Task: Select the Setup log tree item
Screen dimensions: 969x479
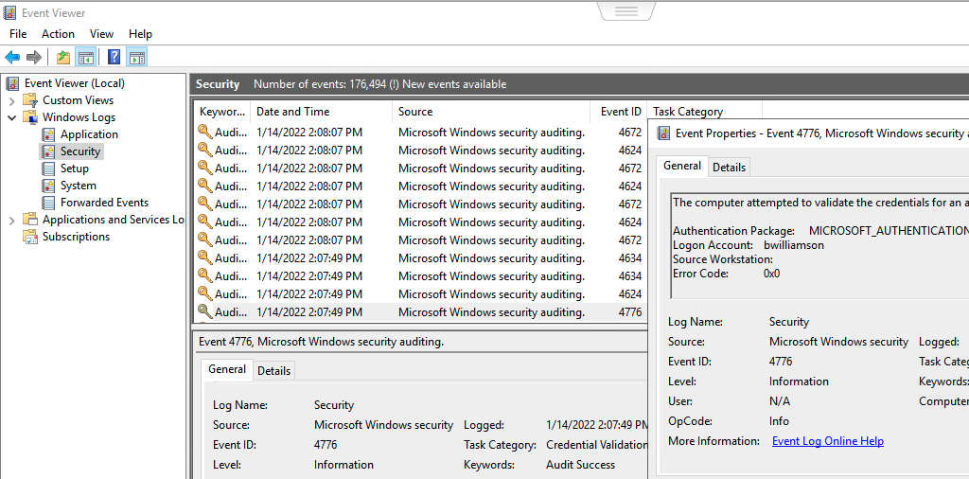Action: point(74,169)
